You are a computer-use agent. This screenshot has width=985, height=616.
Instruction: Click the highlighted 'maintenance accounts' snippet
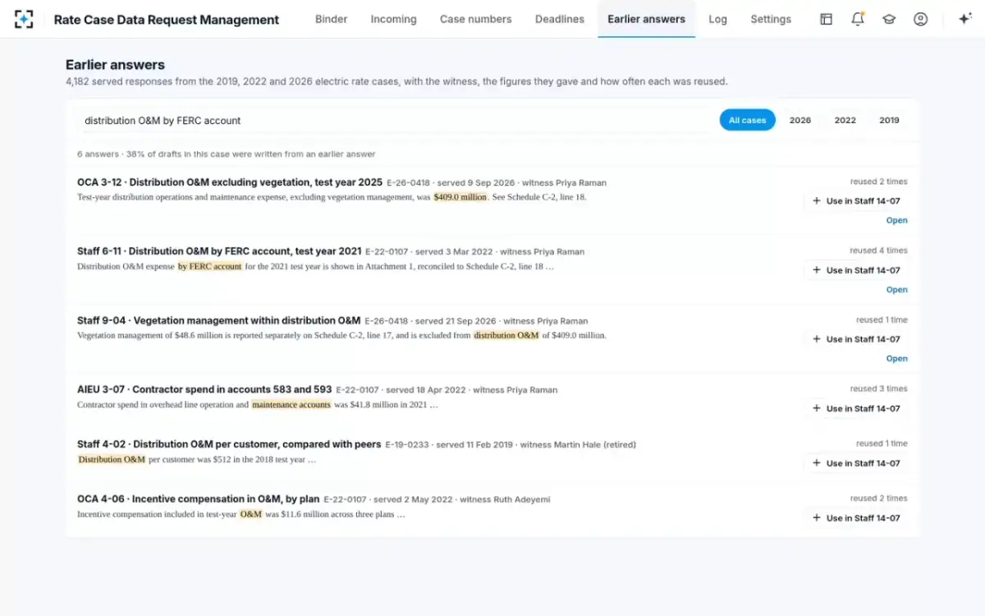pos(291,404)
